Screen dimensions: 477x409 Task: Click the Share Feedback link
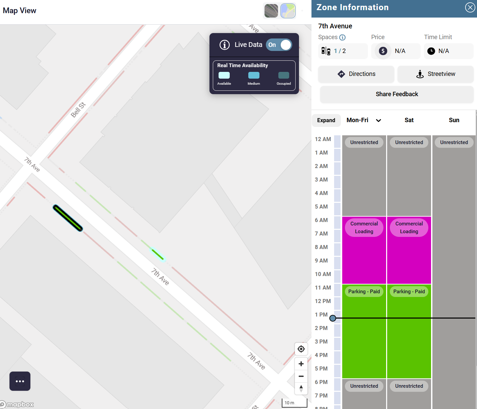397,94
